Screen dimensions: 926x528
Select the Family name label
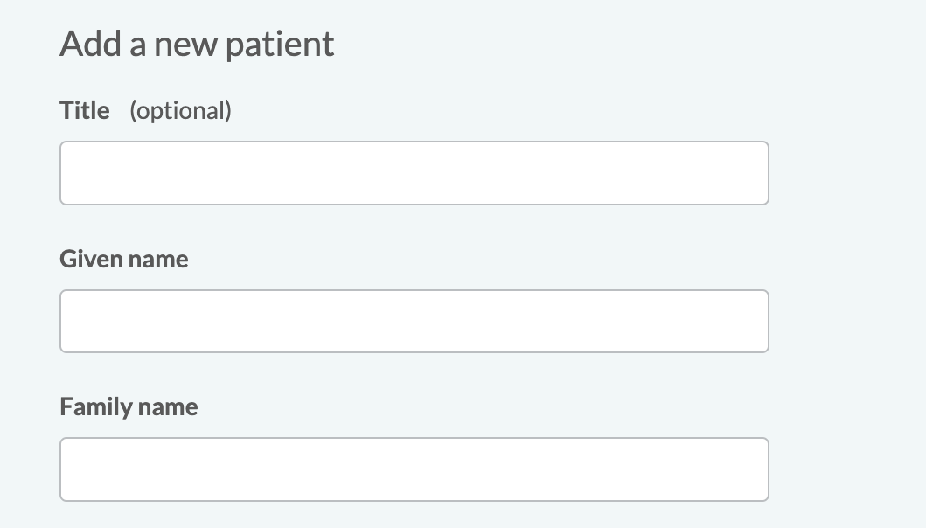(129, 406)
